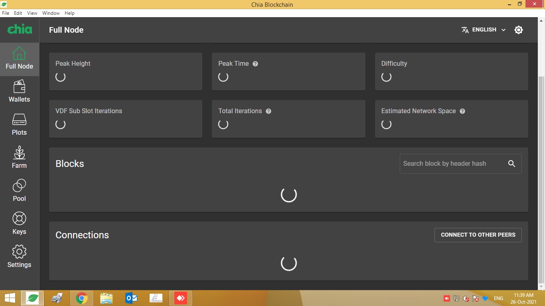Go to the Plots section
Screen dimensions: 545x306
click(19, 125)
